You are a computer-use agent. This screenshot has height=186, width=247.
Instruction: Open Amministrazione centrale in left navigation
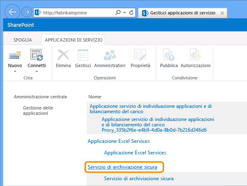[x=40, y=97]
